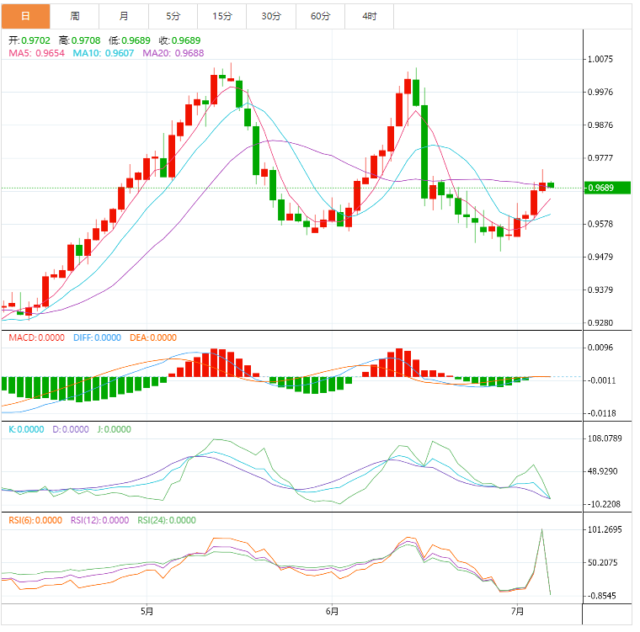Click the DEA value label
Image resolution: width=640 pixels, height=632 pixels.
(x=152, y=337)
